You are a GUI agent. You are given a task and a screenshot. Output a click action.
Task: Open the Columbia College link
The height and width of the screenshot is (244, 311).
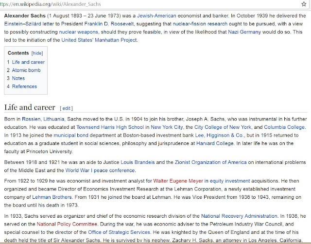pyautogui.click(x=284, y=127)
